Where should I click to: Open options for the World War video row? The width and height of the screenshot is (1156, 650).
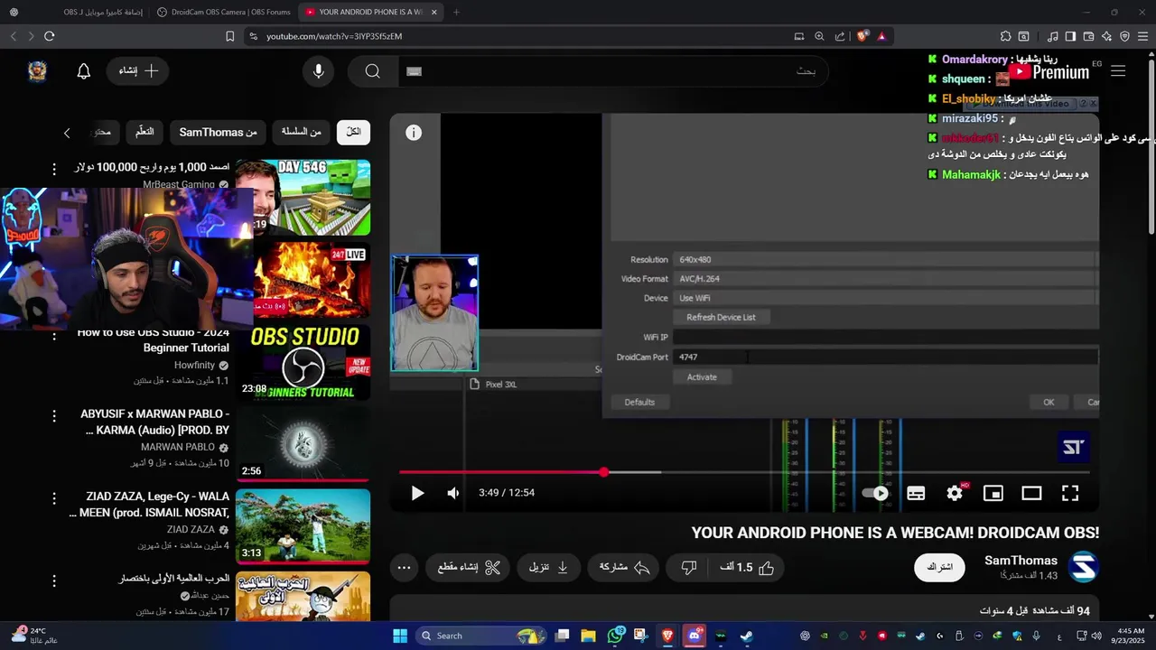[54, 580]
